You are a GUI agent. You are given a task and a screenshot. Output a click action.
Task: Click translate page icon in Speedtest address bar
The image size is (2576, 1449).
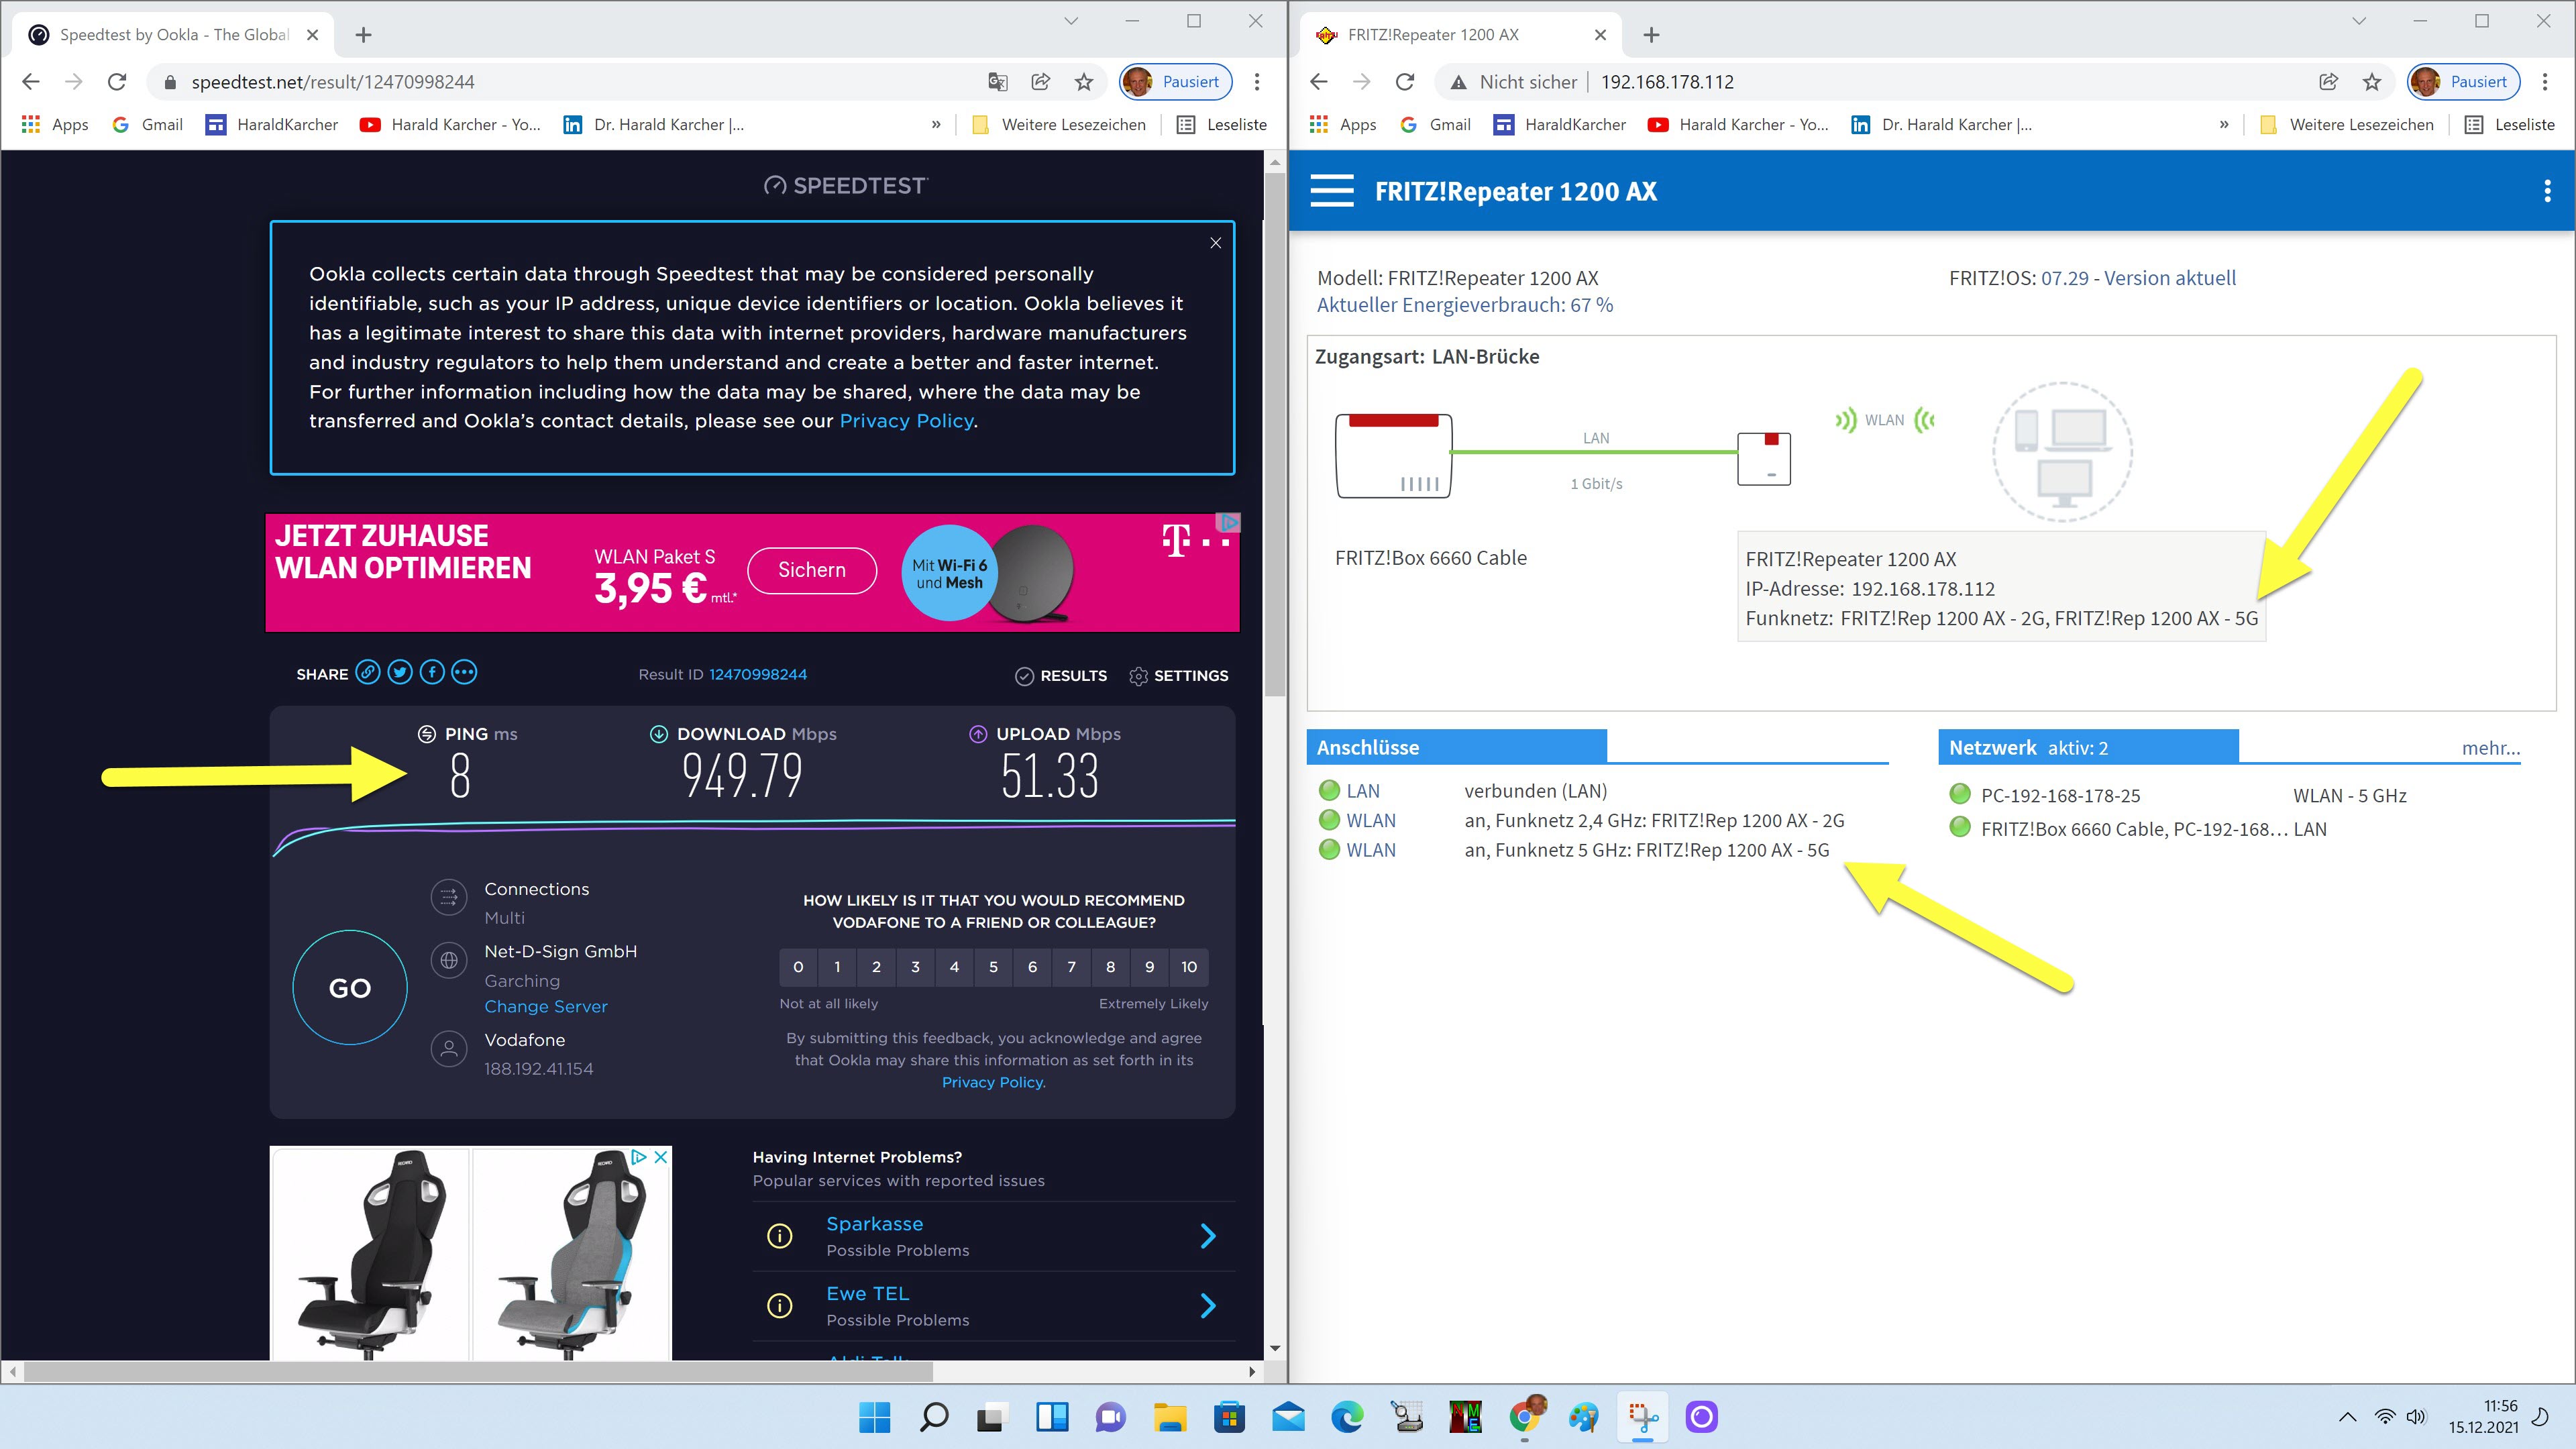click(997, 82)
